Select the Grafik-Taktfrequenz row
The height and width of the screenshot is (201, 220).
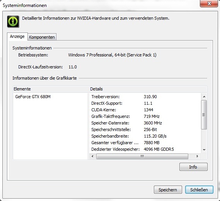(145, 116)
